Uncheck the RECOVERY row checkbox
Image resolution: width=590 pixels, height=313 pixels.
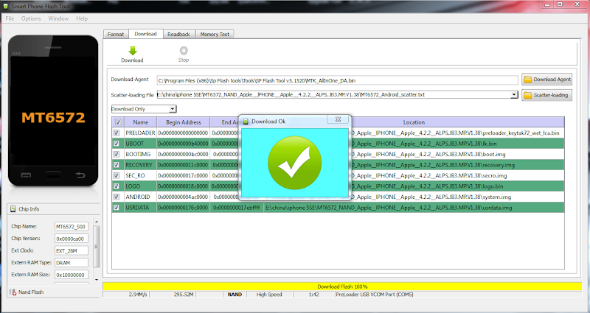click(x=117, y=164)
